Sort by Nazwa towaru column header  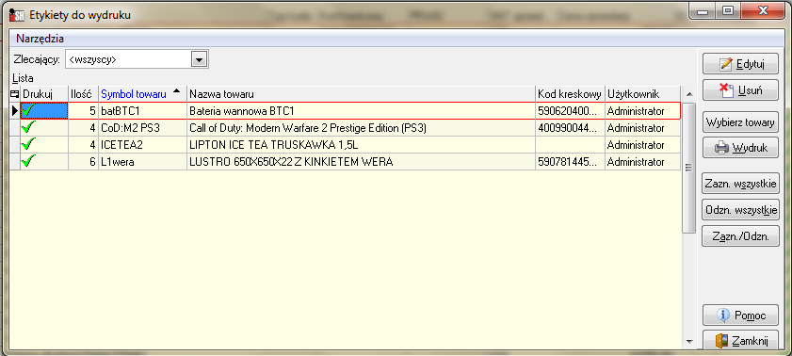click(361, 94)
